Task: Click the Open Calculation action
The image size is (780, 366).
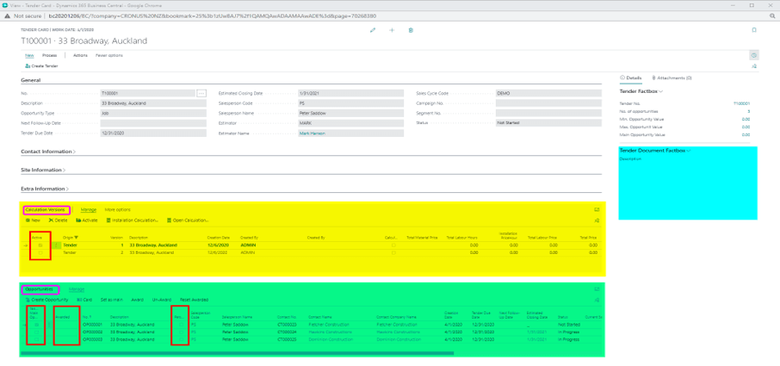Action: click(x=188, y=220)
